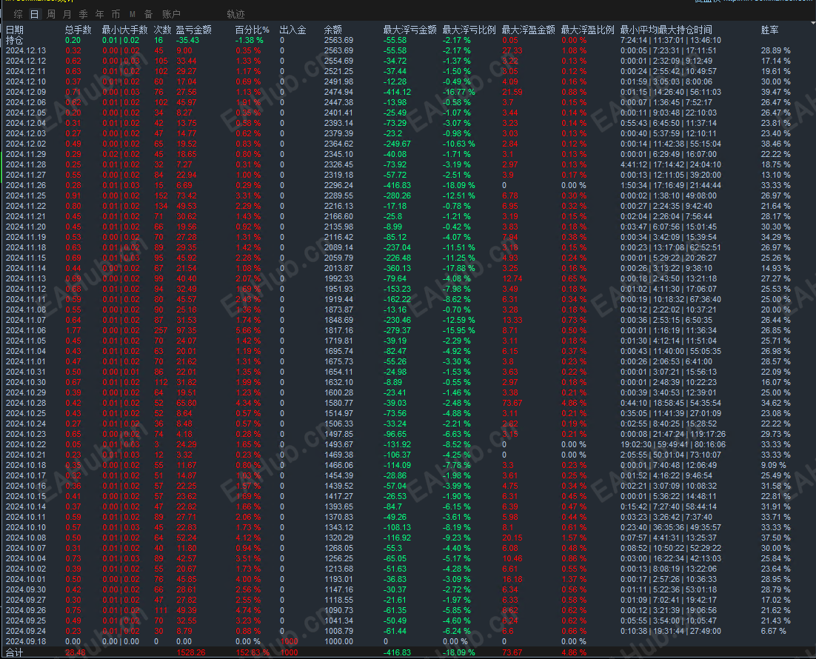Click the balance value 1817.16
Screen dimensions: 816x659
338,330
